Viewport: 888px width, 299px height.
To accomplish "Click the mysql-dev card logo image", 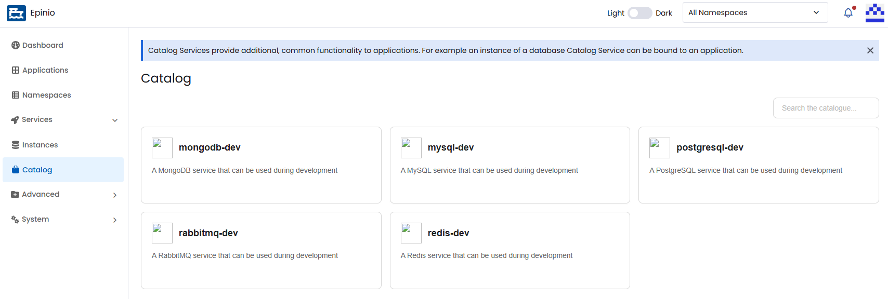I will (x=411, y=148).
